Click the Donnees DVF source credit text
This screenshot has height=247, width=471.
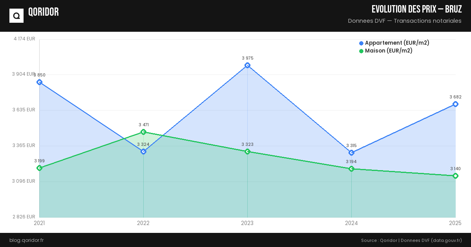411,240
